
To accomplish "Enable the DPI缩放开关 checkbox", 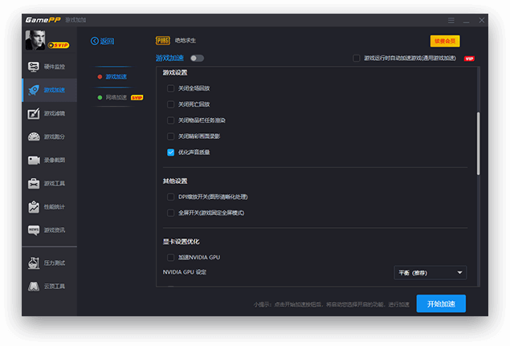I will 170,197.
